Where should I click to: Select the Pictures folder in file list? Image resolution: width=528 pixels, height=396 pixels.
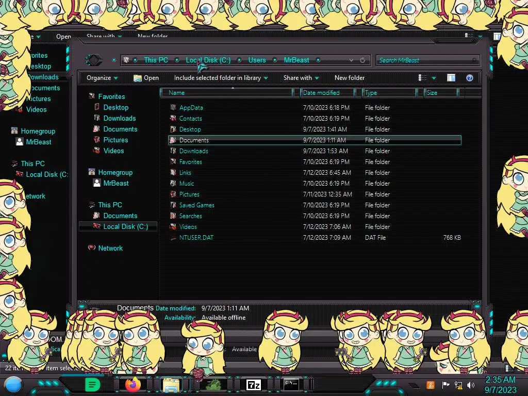pyautogui.click(x=189, y=194)
